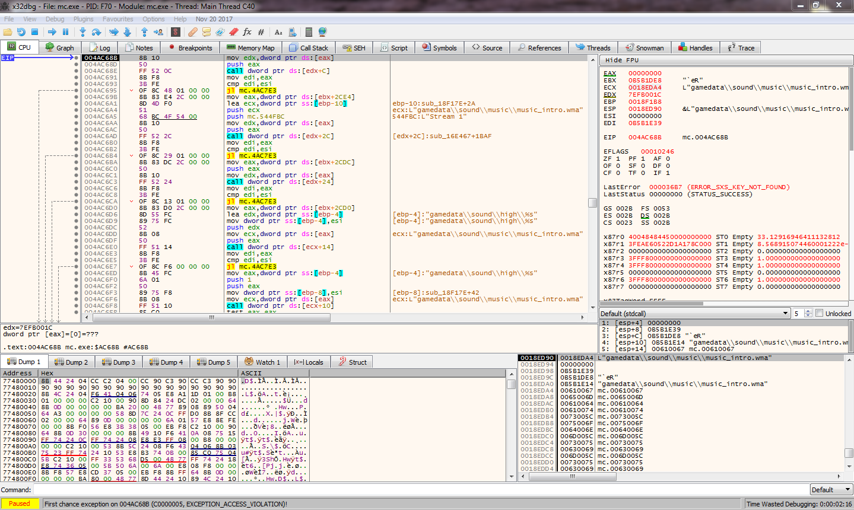Open the Plugins menu
The width and height of the screenshot is (854, 510).
point(84,19)
